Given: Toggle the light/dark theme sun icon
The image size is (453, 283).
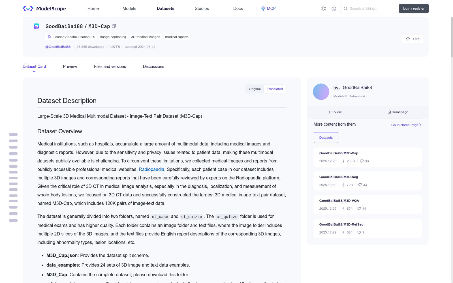Looking at the screenshot, I should (324, 8).
